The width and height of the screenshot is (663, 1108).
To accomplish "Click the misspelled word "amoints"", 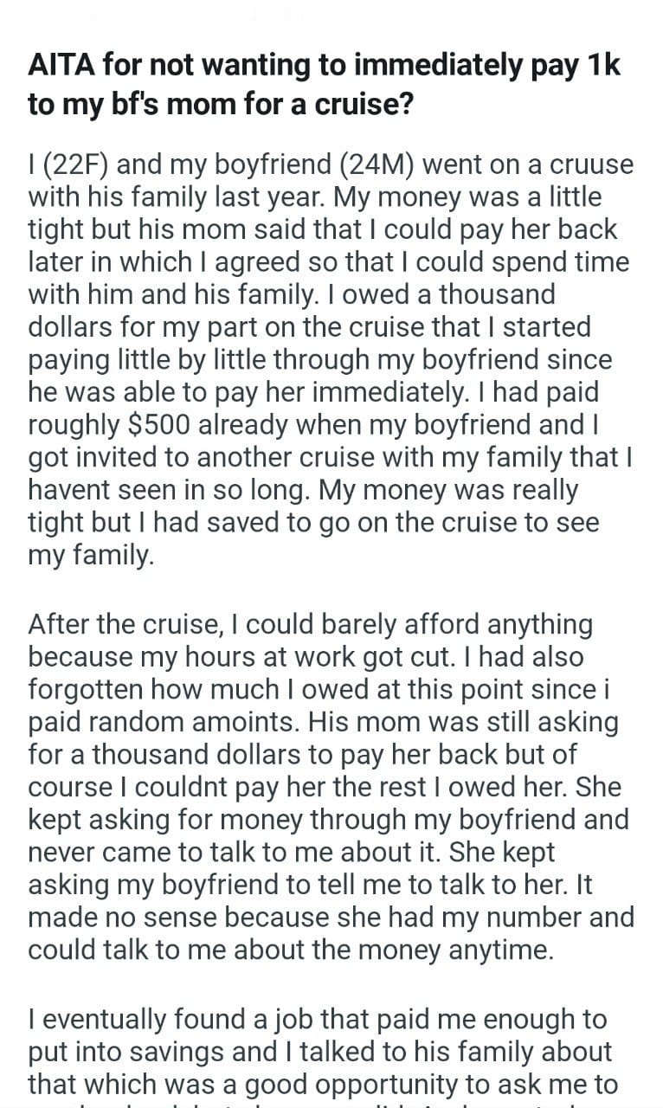I will [x=227, y=721].
